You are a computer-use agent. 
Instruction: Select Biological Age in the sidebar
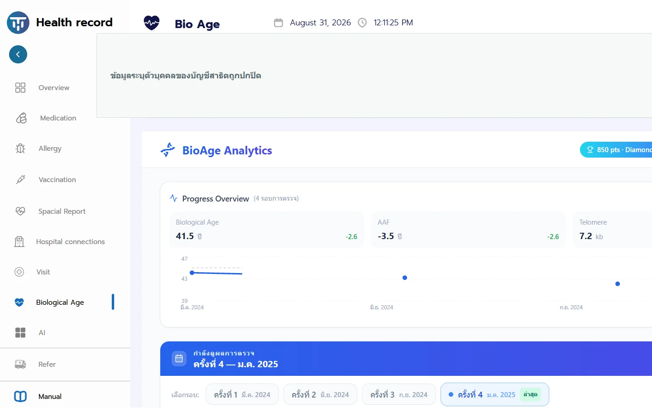[60, 302]
